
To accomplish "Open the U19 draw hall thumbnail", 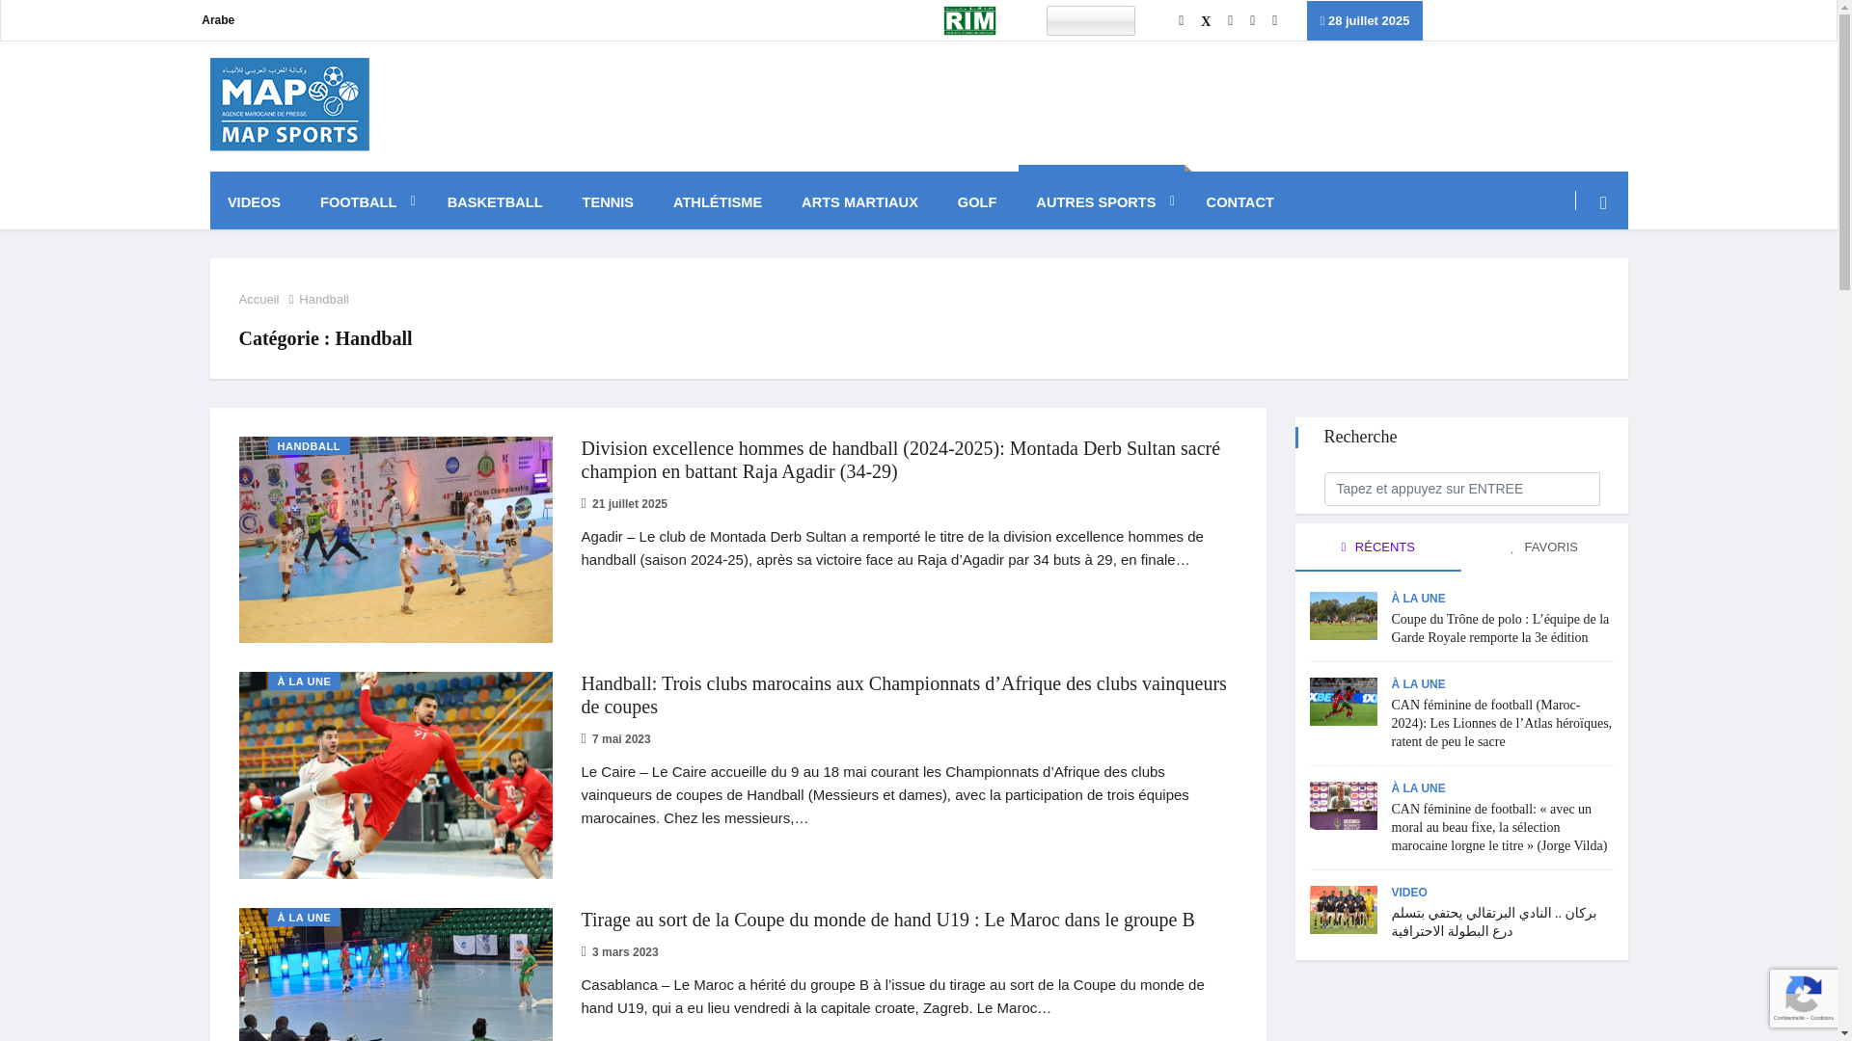I will [x=395, y=974].
